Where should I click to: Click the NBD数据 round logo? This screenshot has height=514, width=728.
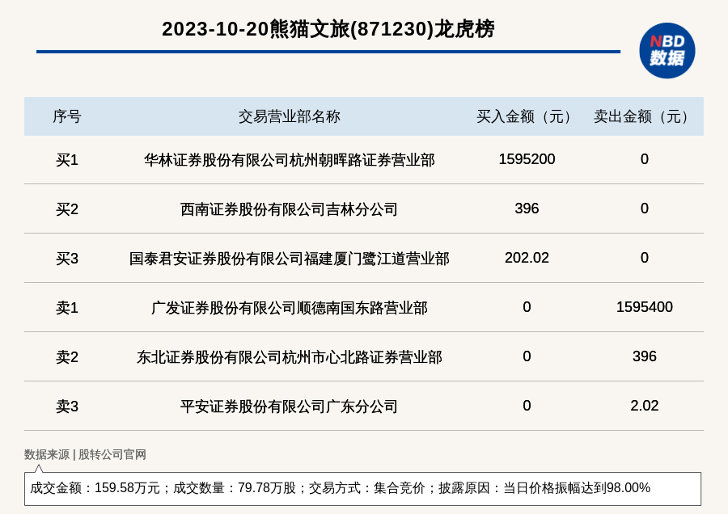(x=667, y=51)
